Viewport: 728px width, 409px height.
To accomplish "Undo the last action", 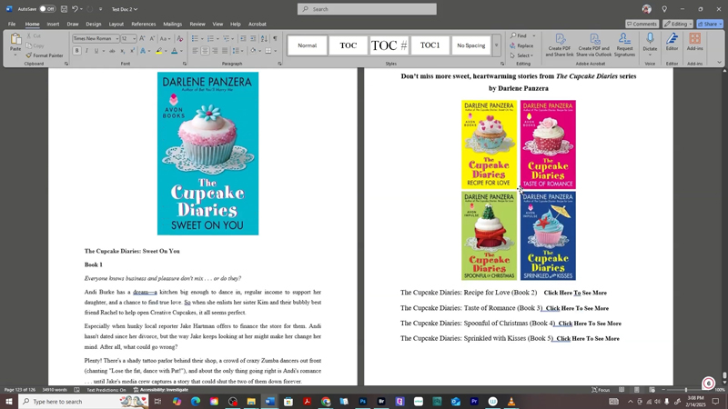I will point(75,9).
